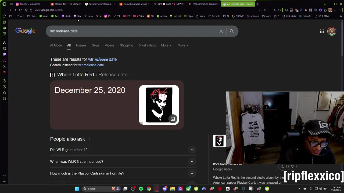Open the aniwave bookmark
The image size is (344, 193).
[253, 16]
